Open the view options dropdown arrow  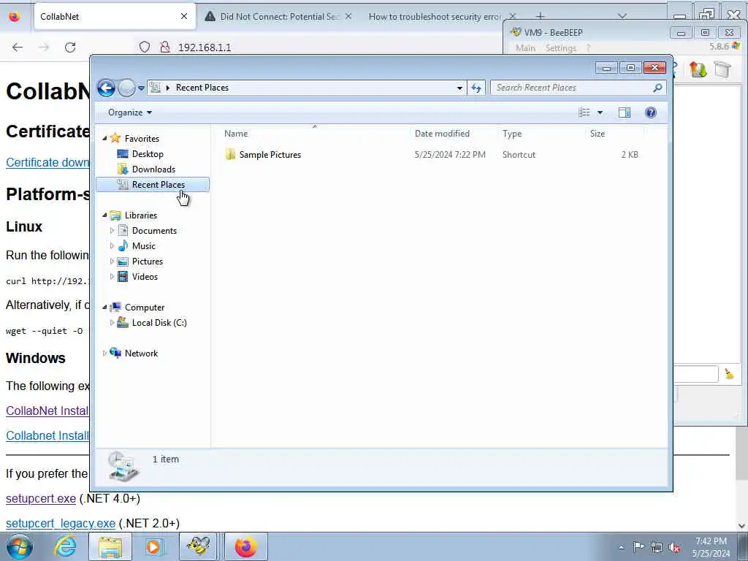pos(600,112)
